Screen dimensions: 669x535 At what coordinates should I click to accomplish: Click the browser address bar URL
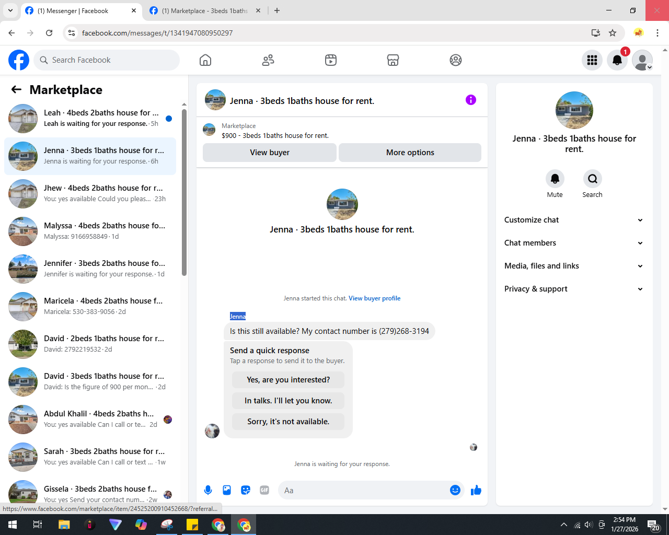pyautogui.click(x=157, y=33)
